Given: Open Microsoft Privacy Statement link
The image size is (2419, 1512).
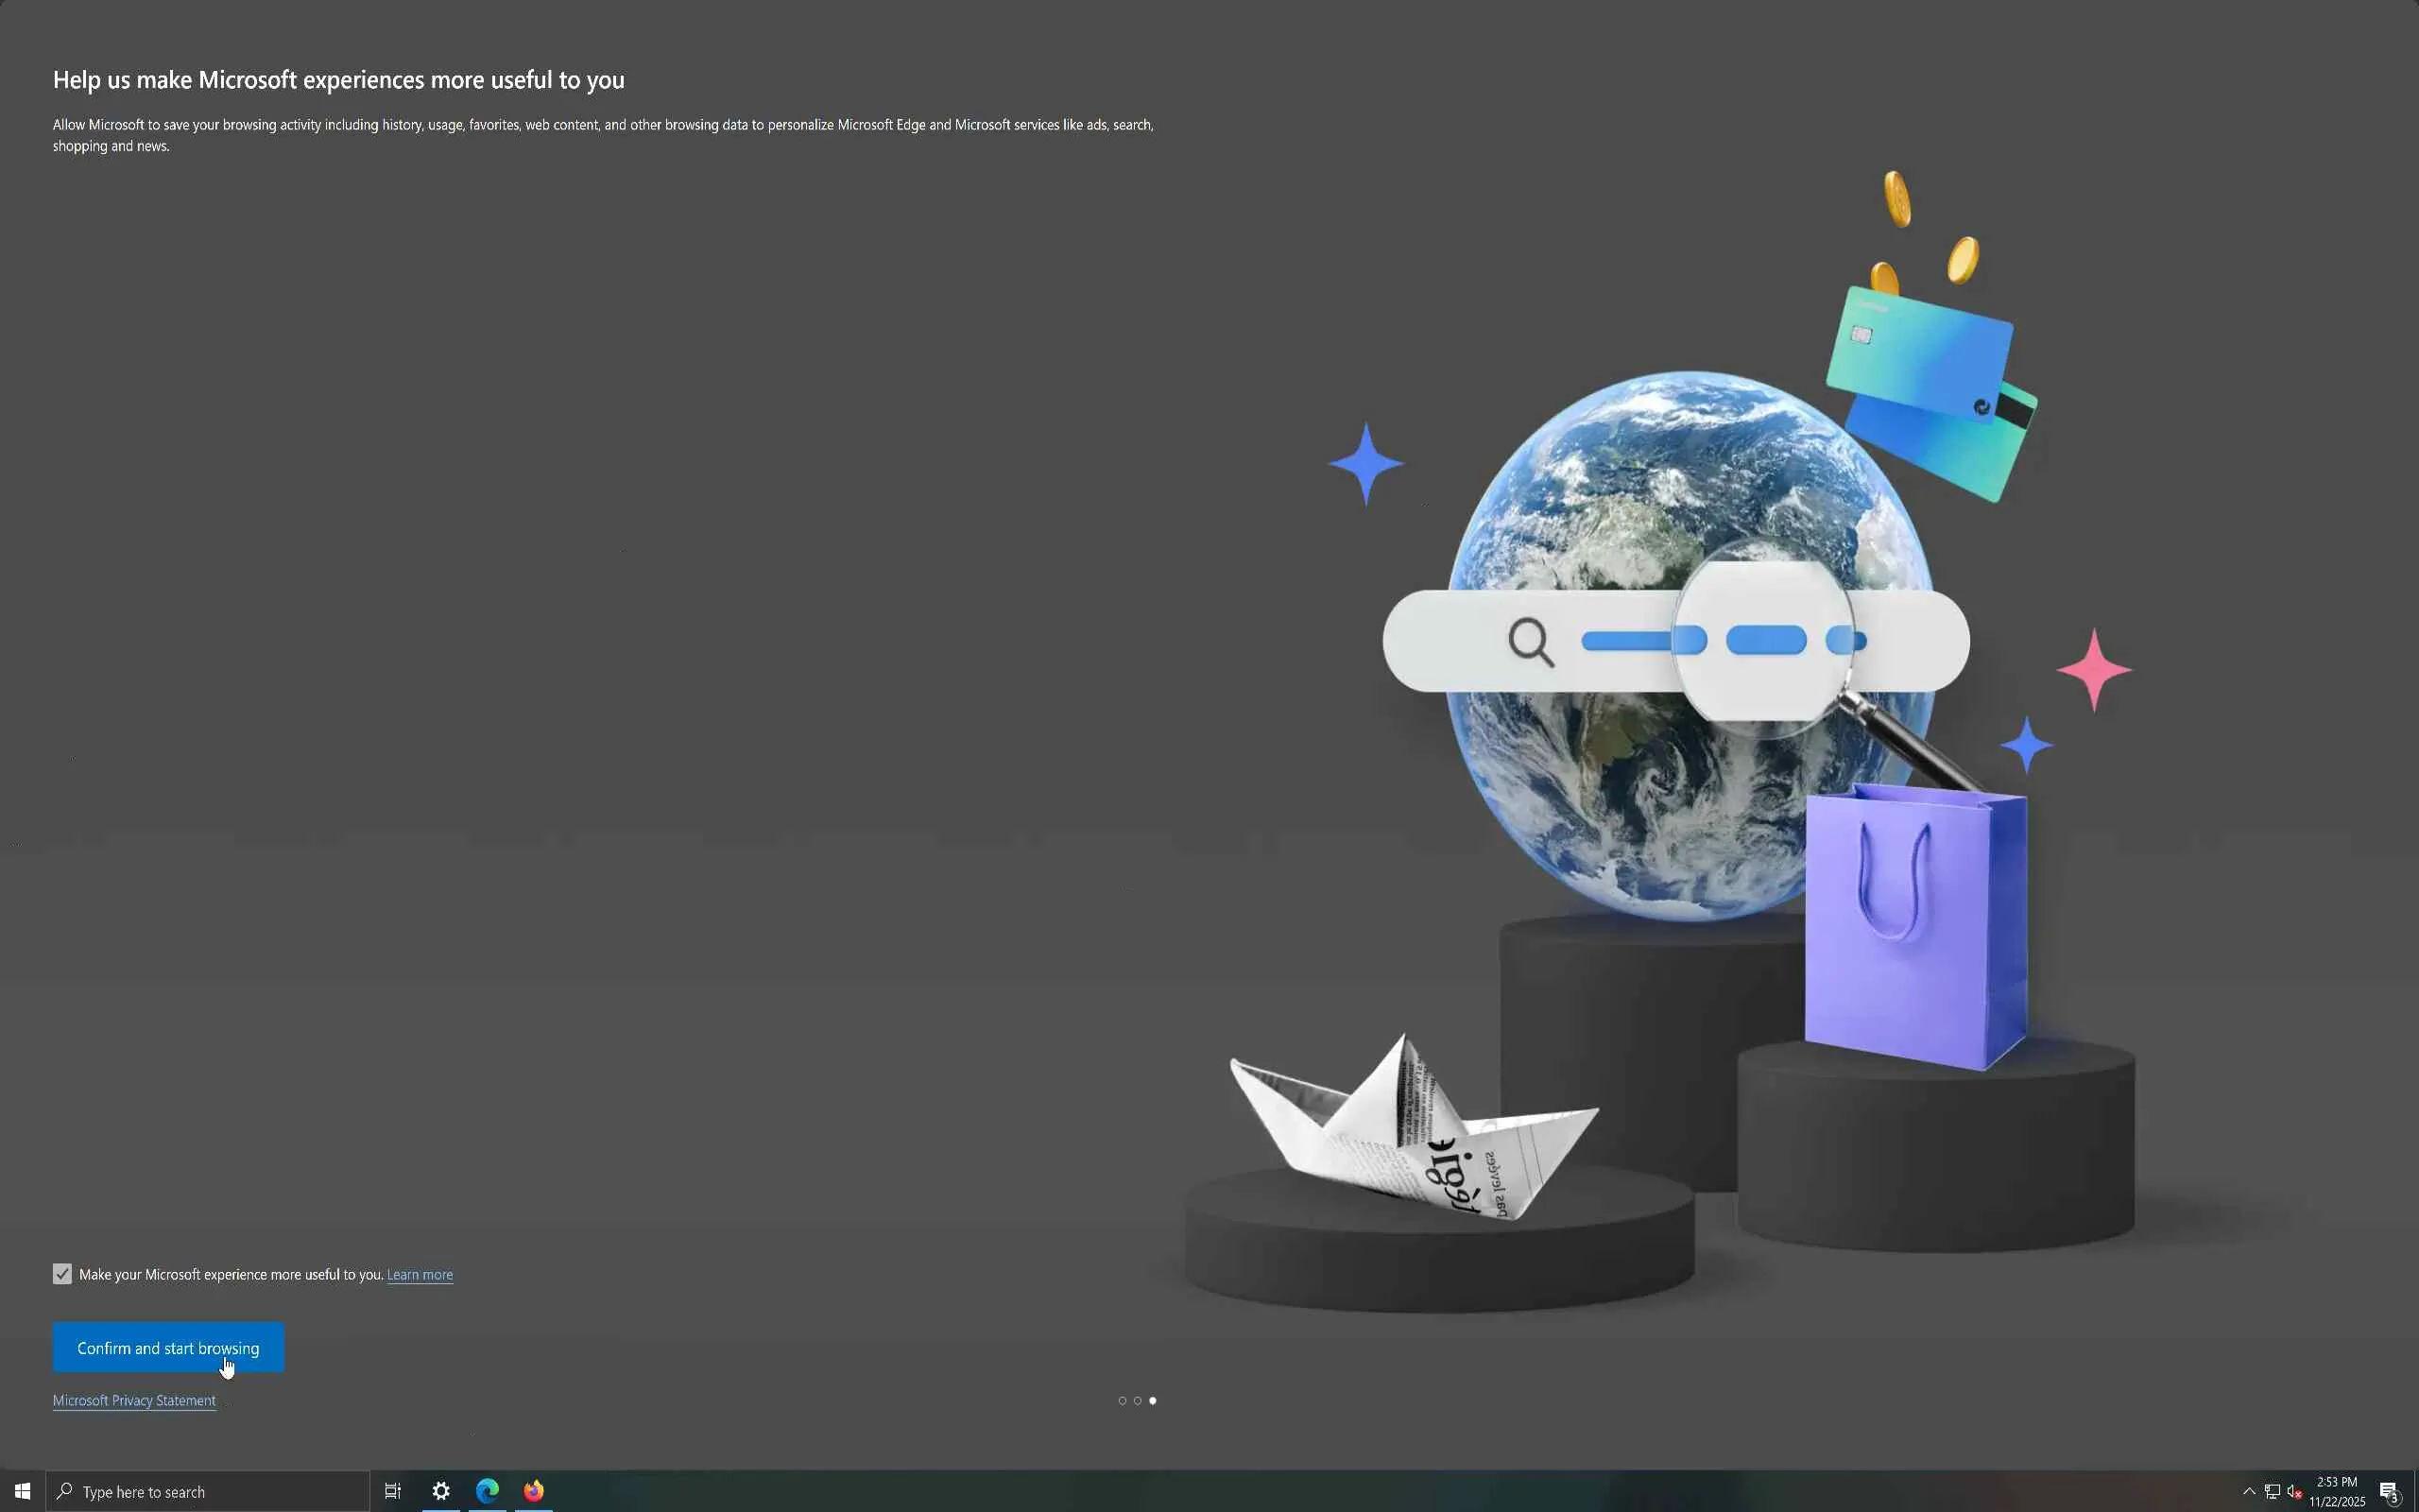Looking at the screenshot, I should 134,1401.
